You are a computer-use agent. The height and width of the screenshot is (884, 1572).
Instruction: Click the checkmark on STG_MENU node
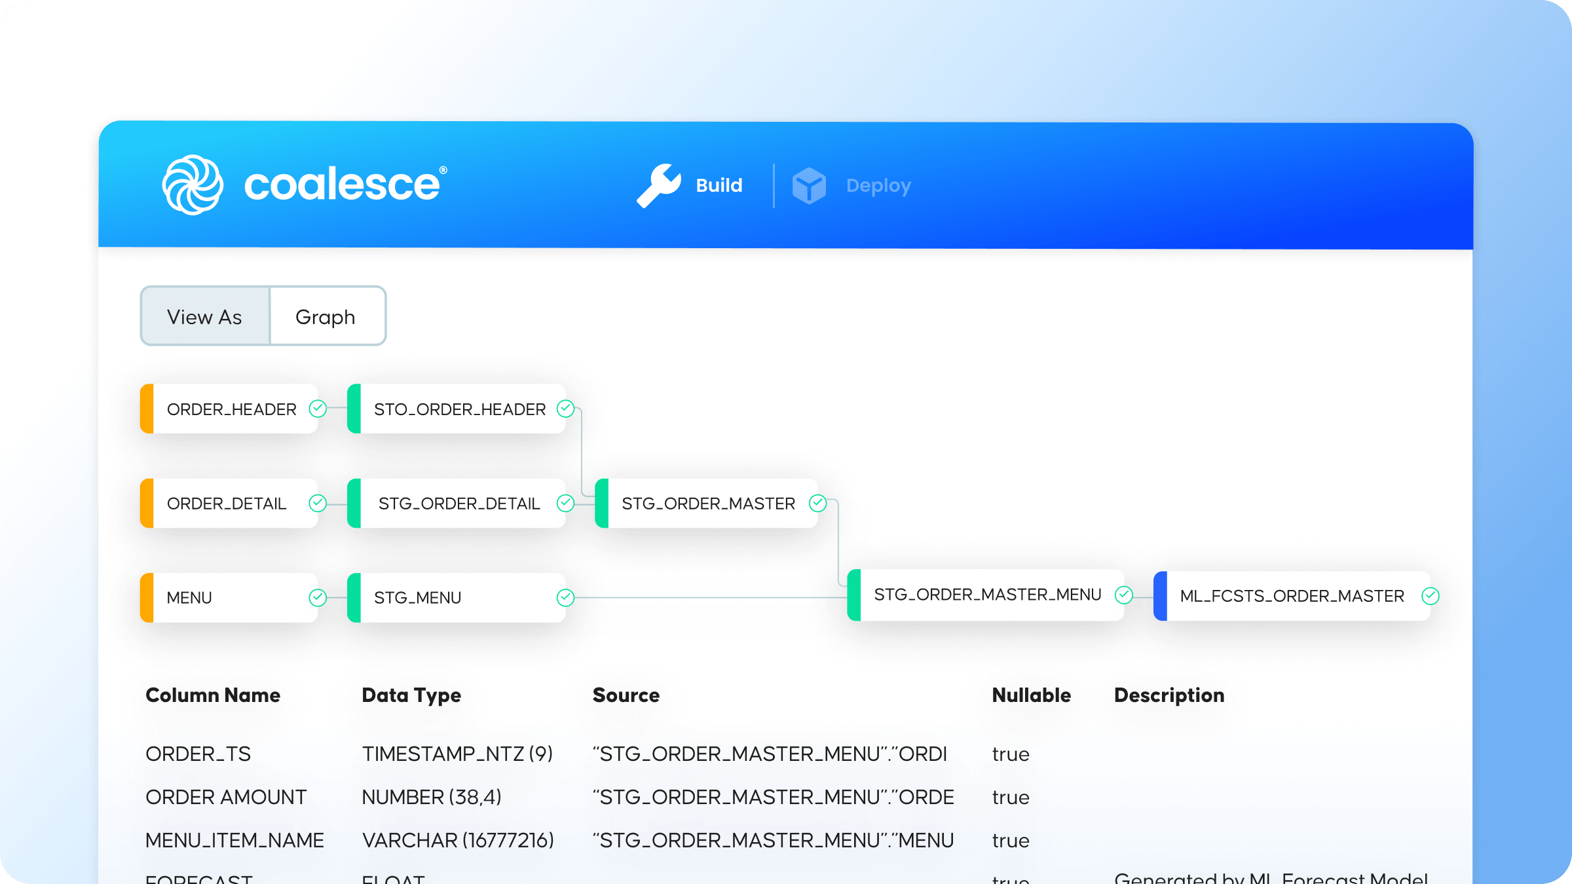click(x=564, y=597)
